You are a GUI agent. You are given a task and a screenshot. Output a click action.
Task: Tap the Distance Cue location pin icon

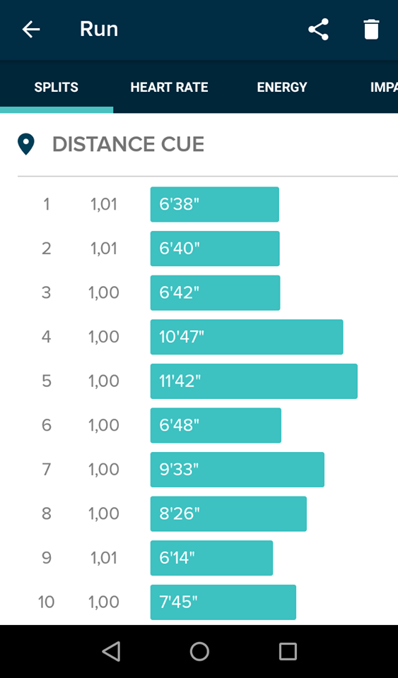click(26, 144)
